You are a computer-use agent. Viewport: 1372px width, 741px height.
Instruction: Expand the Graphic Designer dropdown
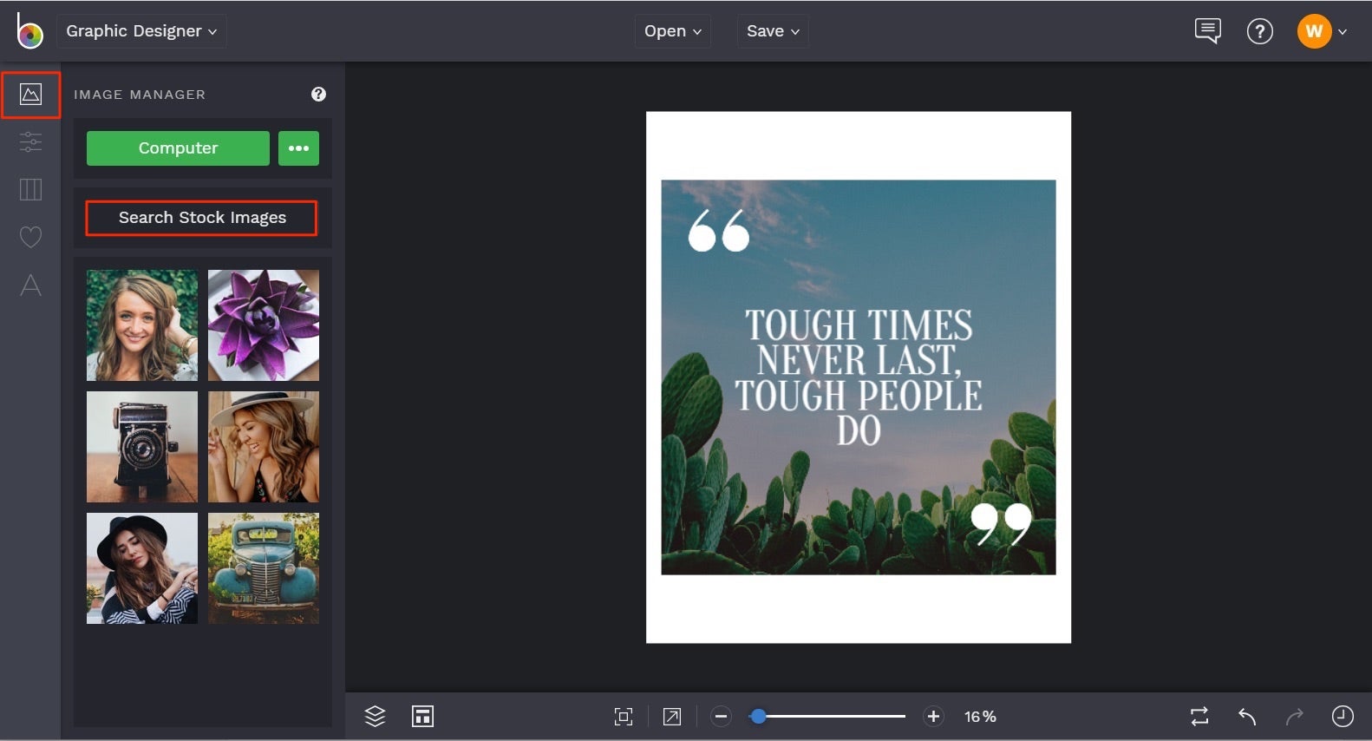(141, 31)
